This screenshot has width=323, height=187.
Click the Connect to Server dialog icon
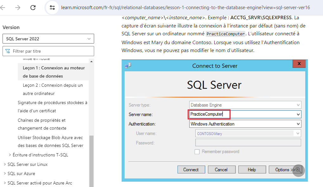click(128, 65)
